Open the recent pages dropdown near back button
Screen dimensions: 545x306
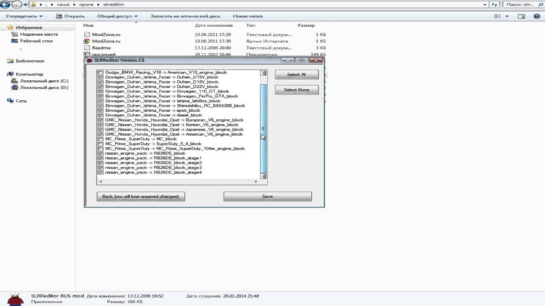[25, 5]
